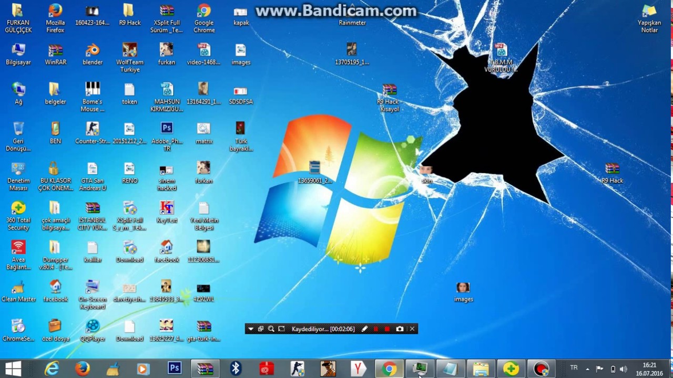Image resolution: width=673 pixels, height=378 pixels.
Task: Open File Explorer from the taskbar
Action: click(481, 369)
